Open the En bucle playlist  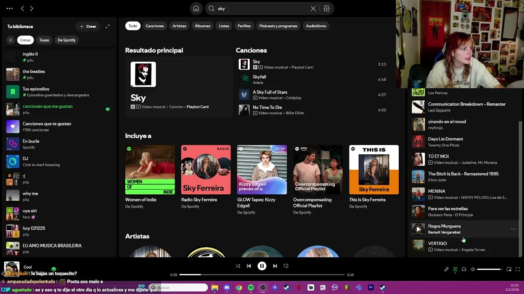coord(59,144)
